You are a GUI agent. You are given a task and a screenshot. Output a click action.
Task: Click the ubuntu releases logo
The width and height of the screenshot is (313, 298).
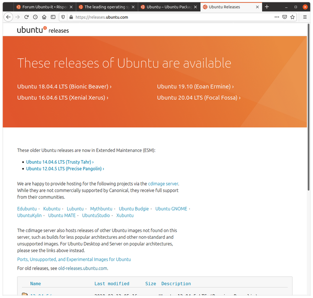(43, 30)
